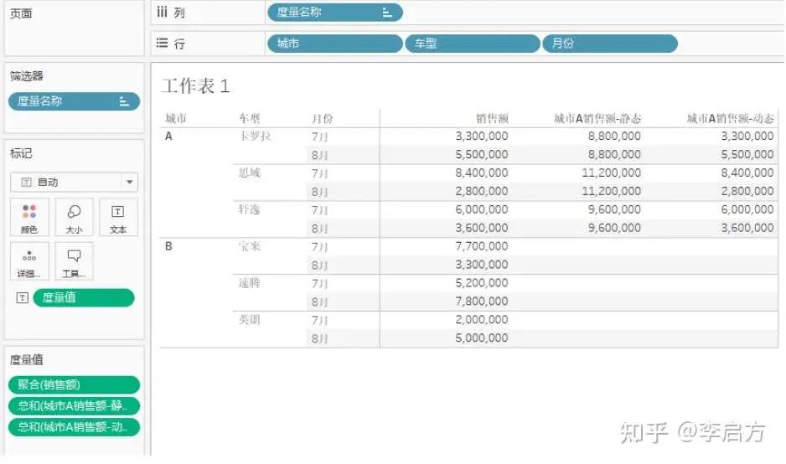Click the 筛选器 filters panel label
This screenshot has height=464, width=786.
coord(27,76)
